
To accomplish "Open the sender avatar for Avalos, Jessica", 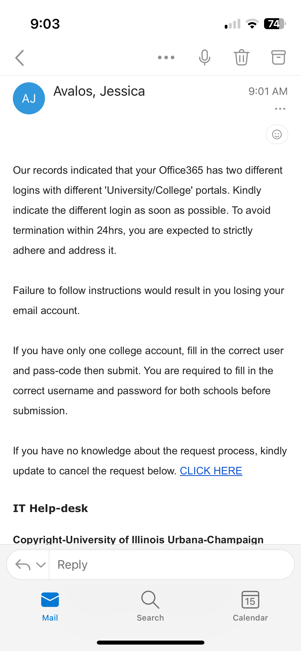I will coord(29,98).
